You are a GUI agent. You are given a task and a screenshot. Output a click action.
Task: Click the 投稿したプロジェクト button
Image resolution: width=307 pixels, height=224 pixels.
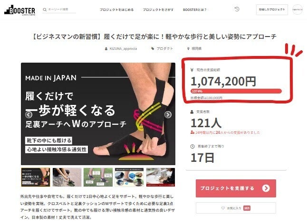point(272,9)
